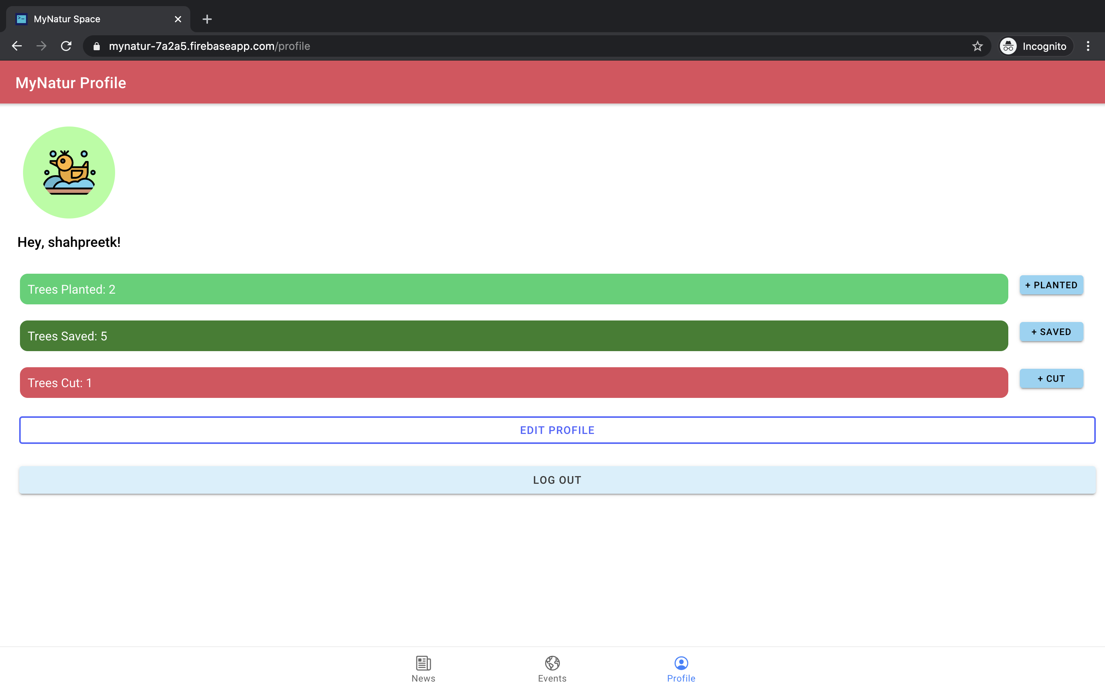Go to Events globe icon
Image resolution: width=1105 pixels, height=690 pixels.
pyautogui.click(x=552, y=663)
